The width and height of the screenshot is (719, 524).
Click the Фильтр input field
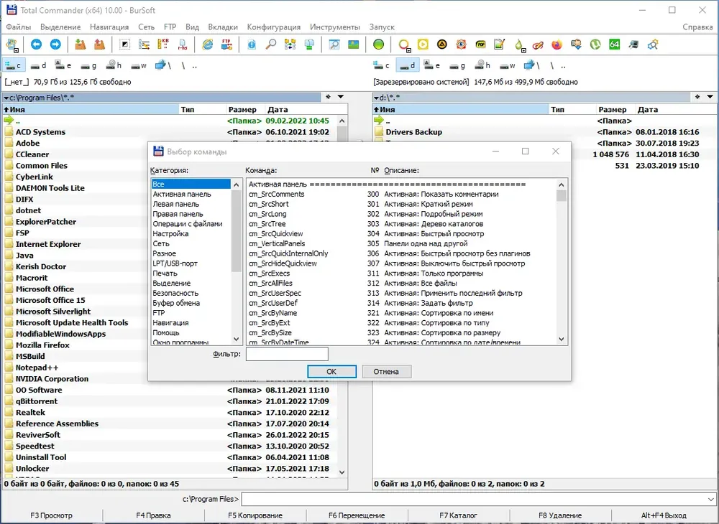pos(287,354)
